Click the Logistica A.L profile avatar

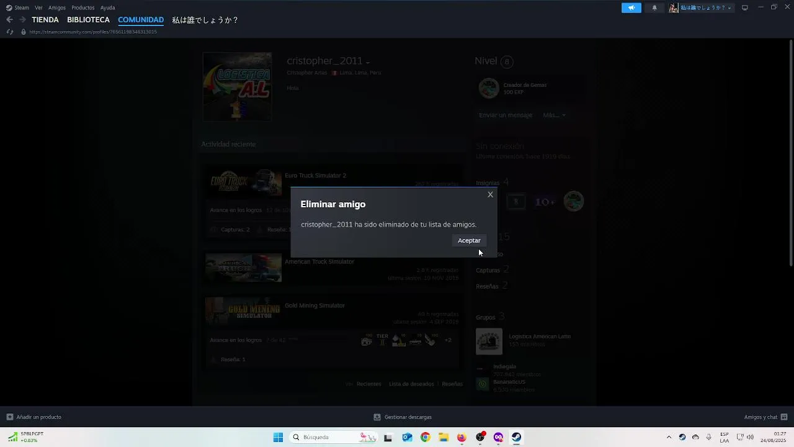pos(237,86)
